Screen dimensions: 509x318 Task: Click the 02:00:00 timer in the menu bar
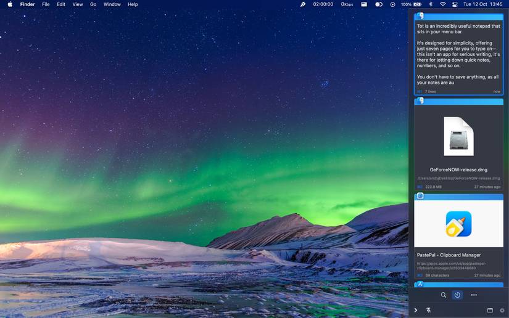(323, 4)
